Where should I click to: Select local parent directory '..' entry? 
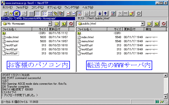pos(5,33)
